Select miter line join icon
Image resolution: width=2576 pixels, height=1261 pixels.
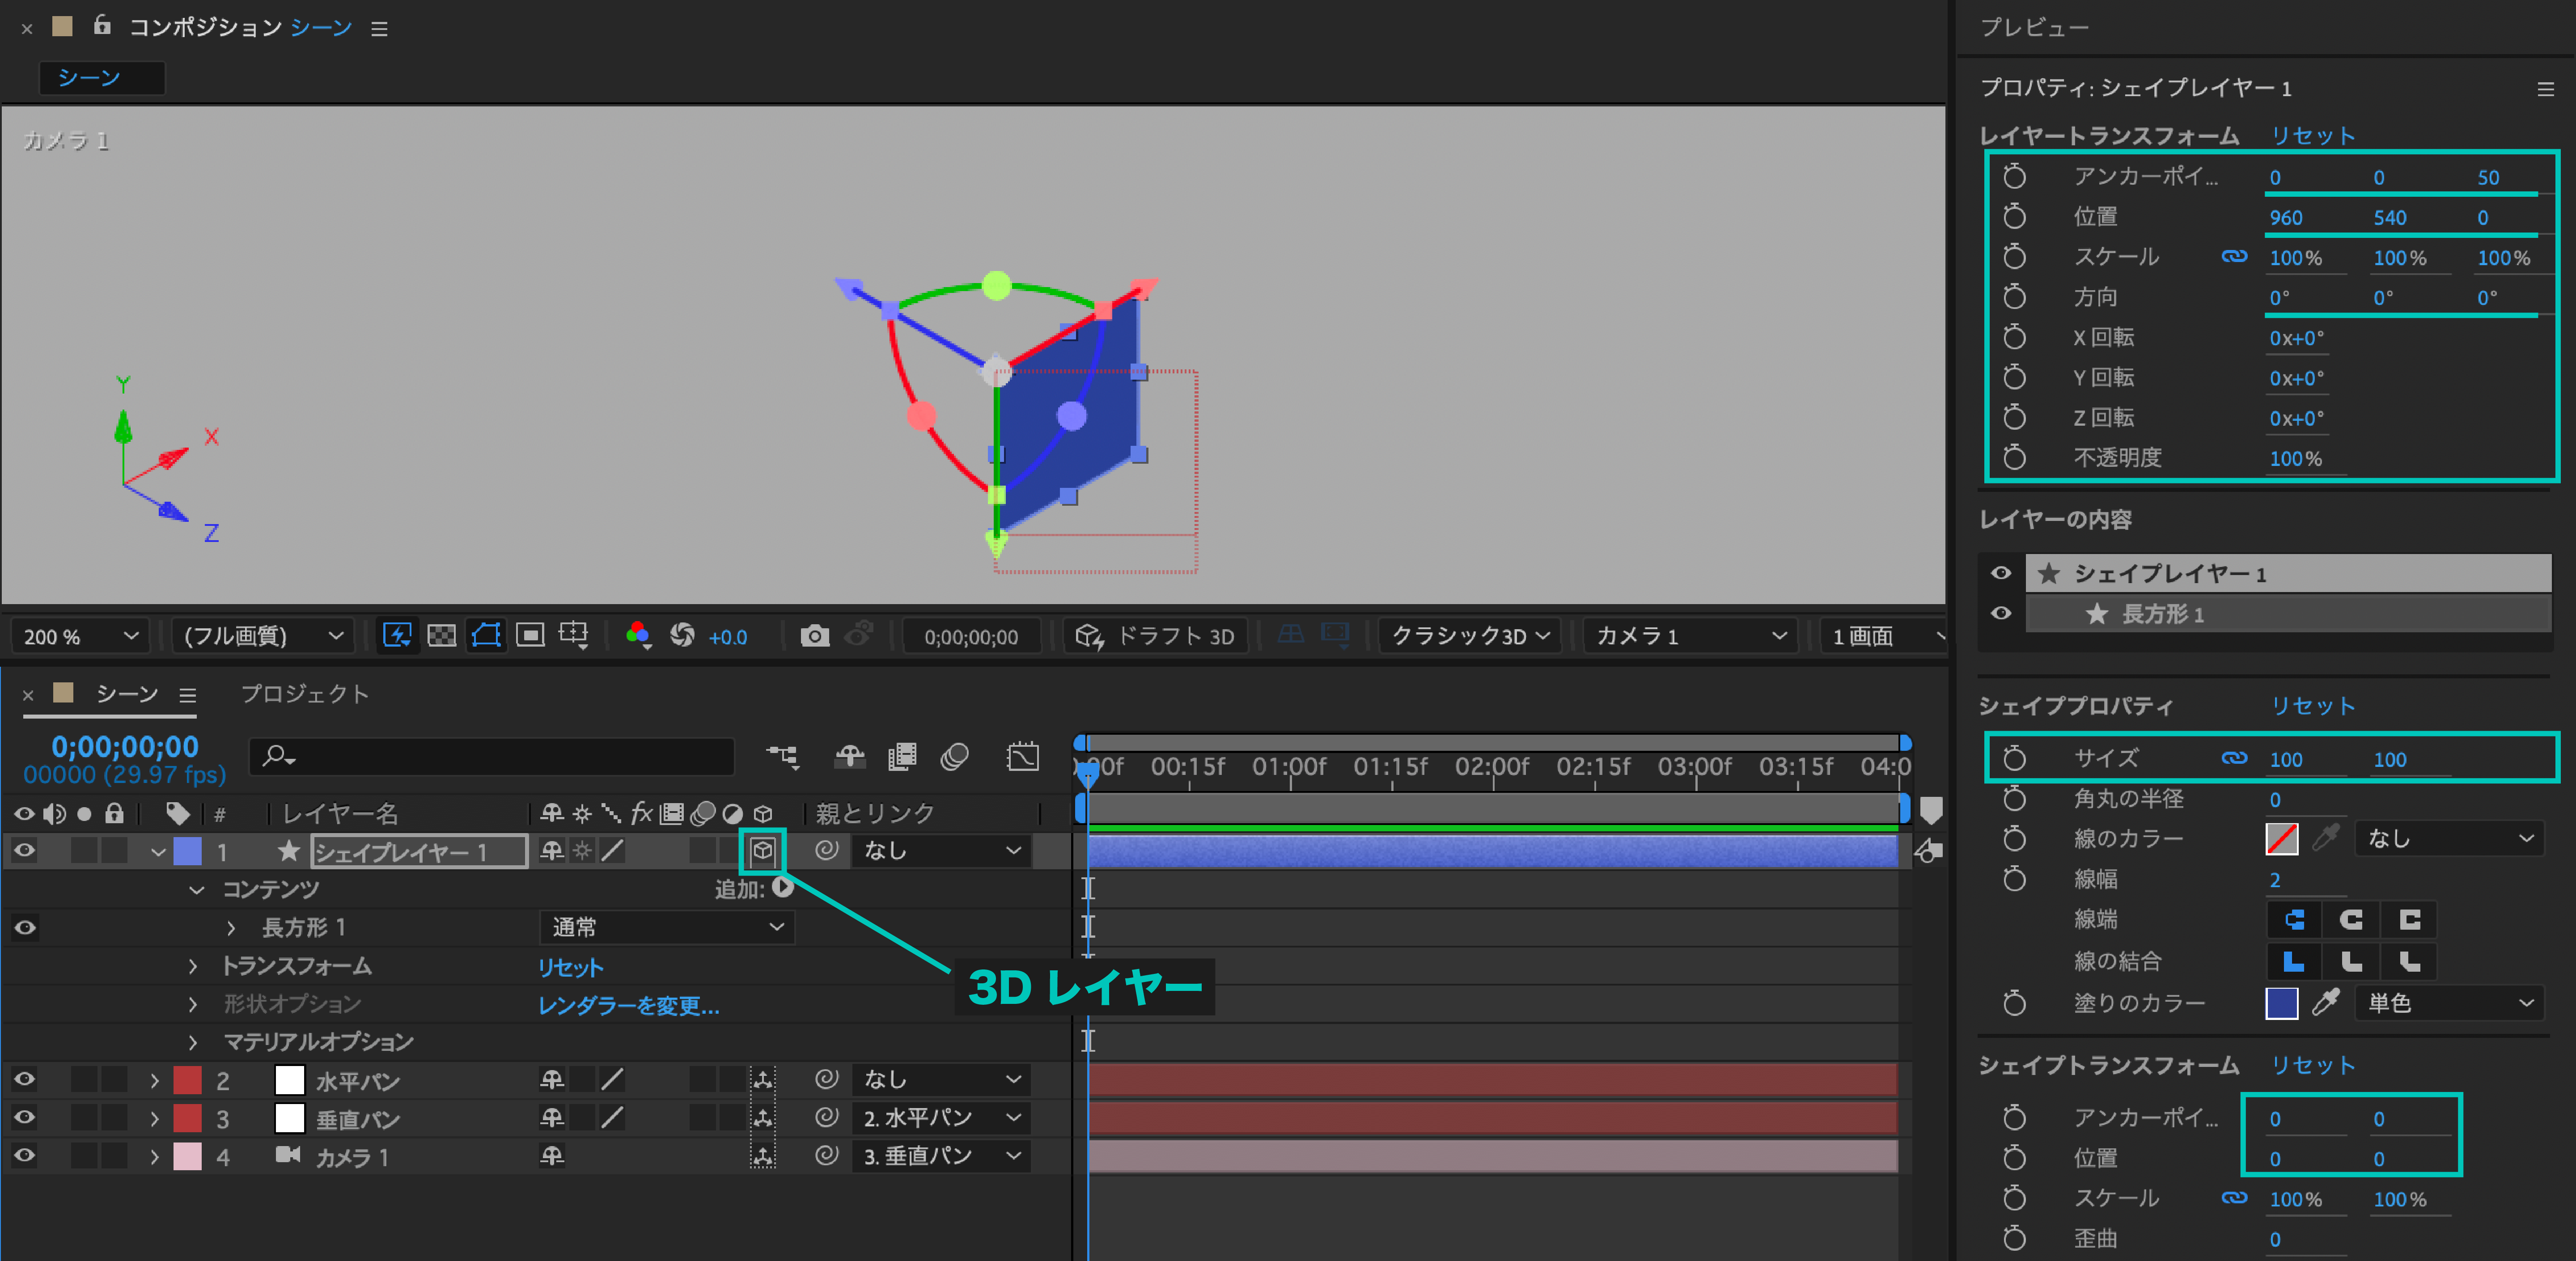(2294, 962)
